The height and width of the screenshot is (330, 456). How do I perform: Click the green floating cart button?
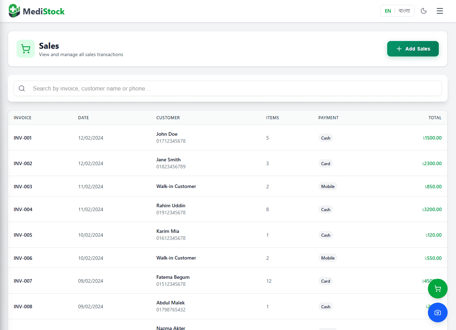coord(437,289)
